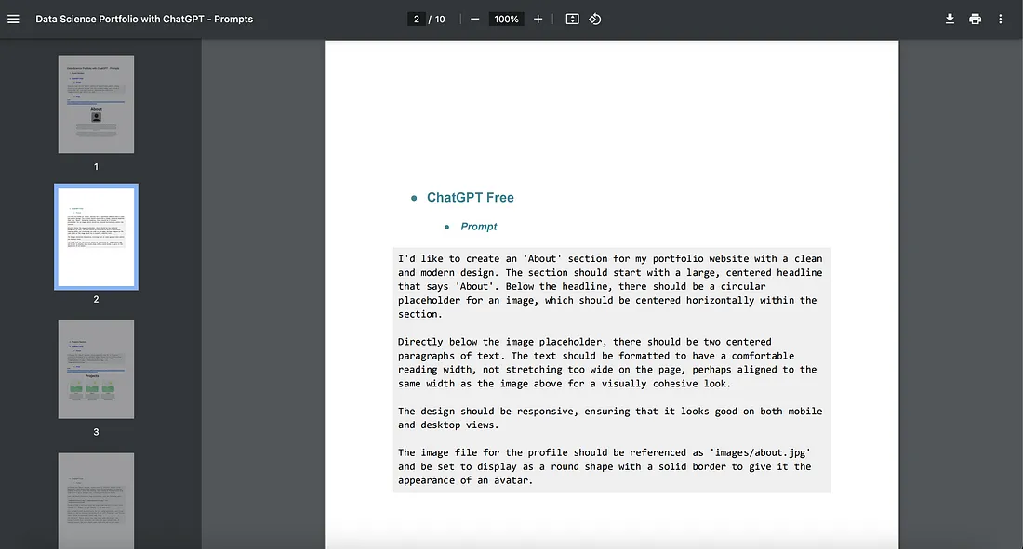
Task: Toggle the sidebar with the hamburger menu icon
Action: point(13,19)
